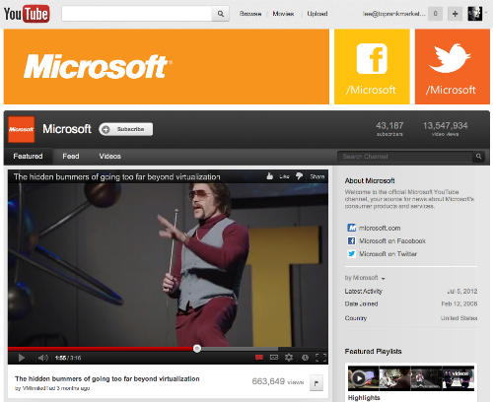Click the YouTube logo

[x=27, y=14]
